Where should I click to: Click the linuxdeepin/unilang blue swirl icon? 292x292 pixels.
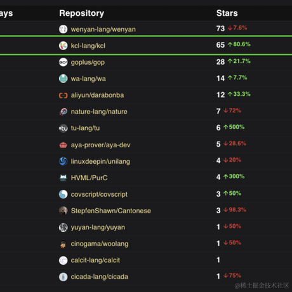(x=63, y=161)
